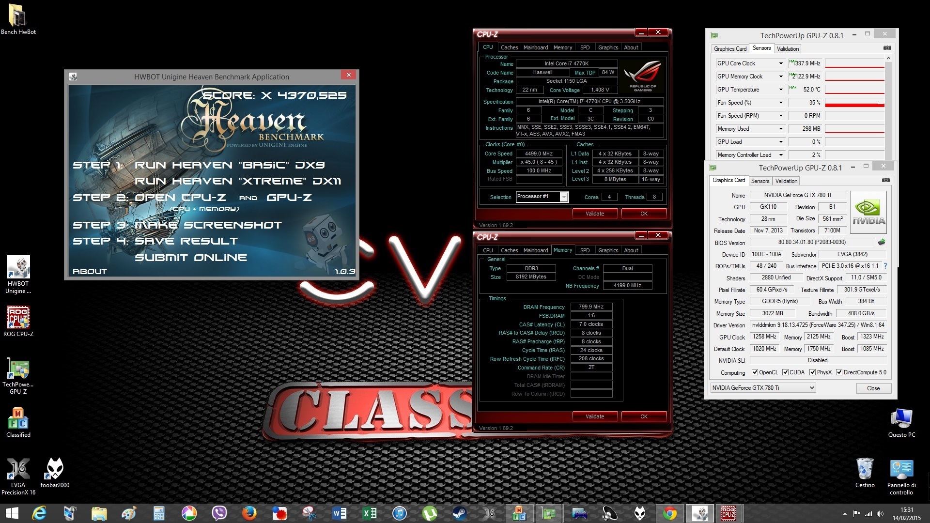
Task: Open Google Chrome from the taskbar
Action: 670,513
